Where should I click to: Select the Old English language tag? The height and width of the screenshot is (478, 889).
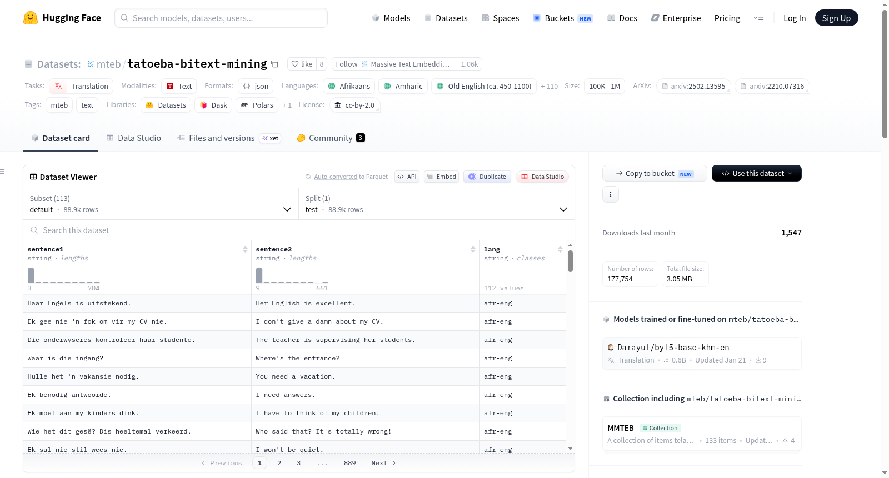(484, 86)
